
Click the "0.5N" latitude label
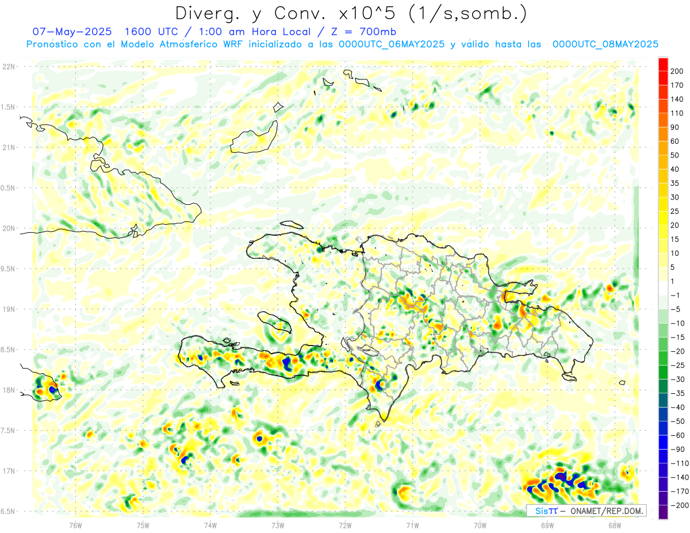pos(9,188)
